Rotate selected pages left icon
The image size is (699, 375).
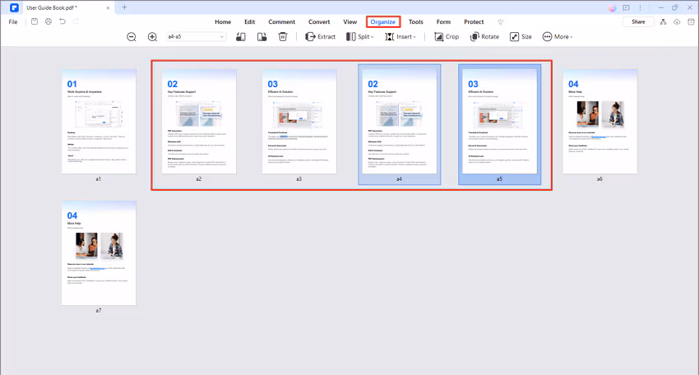241,37
